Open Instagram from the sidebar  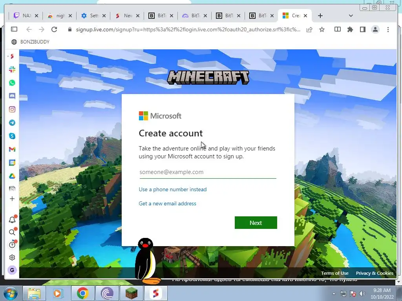point(12,109)
